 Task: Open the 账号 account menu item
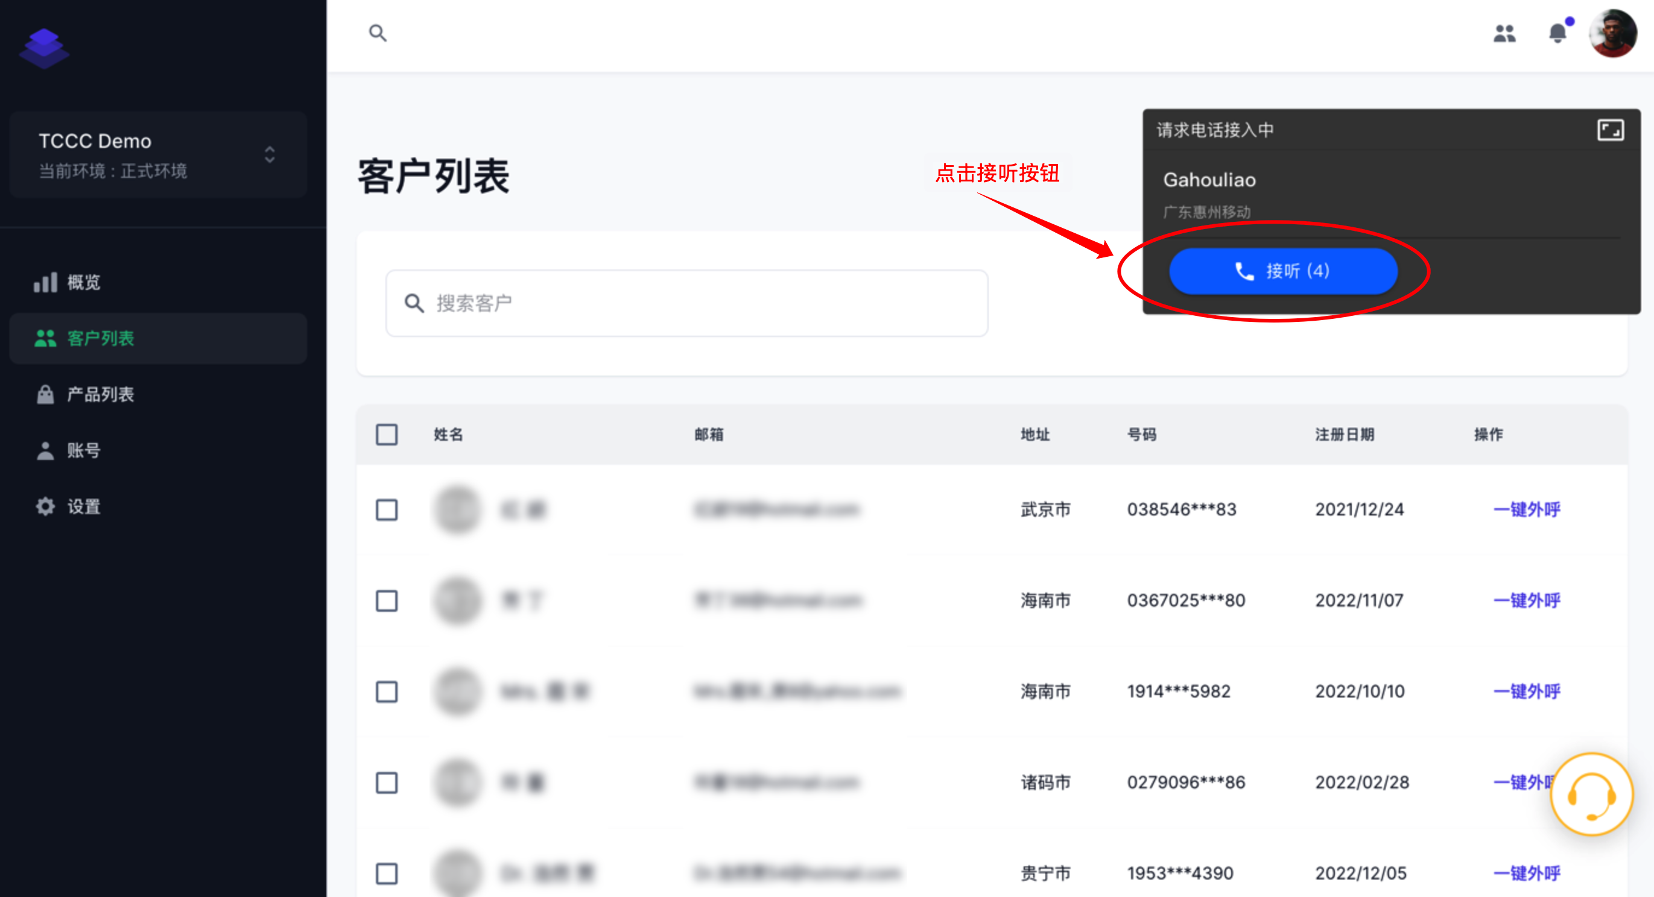pyautogui.click(x=83, y=450)
